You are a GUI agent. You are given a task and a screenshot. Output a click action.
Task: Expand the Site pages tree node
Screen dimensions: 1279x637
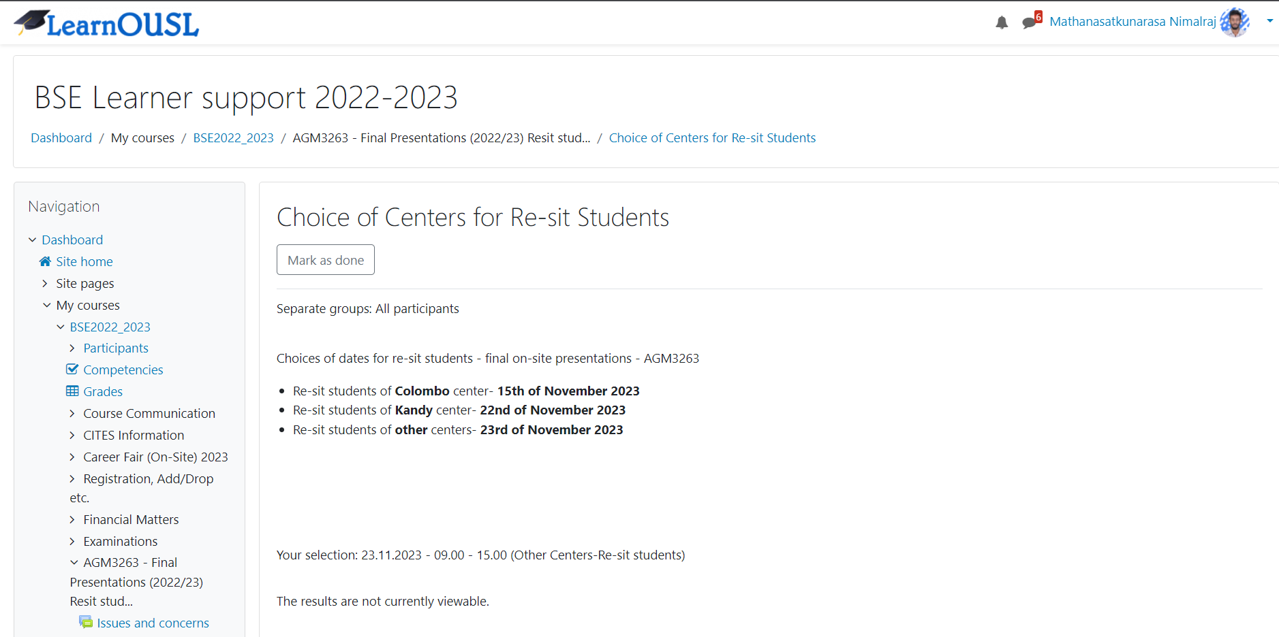[x=45, y=283]
